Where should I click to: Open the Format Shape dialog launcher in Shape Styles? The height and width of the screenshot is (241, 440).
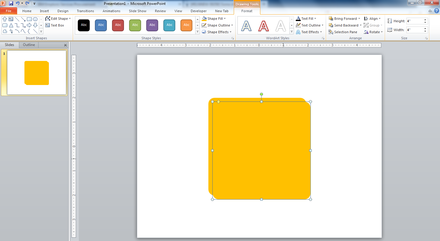pyautogui.click(x=233, y=38)
